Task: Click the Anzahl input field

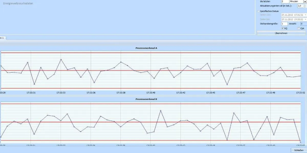Action: tap(303, 24)
